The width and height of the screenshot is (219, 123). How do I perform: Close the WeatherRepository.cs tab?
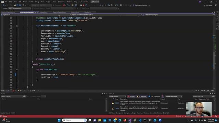(38, 12)
